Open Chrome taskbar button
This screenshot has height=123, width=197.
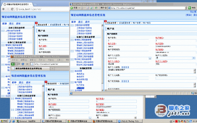(x=79, y=121)
